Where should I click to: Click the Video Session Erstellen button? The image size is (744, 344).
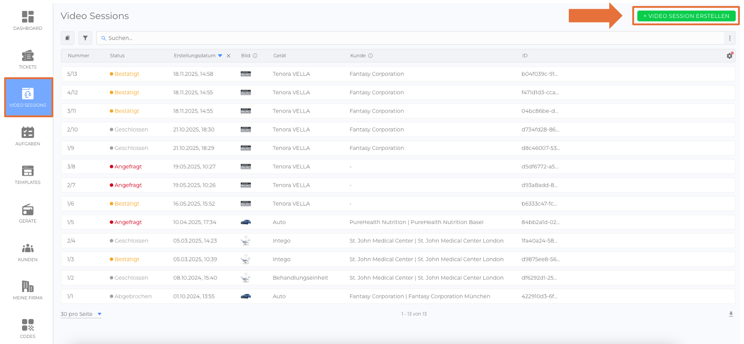(686, 16)
